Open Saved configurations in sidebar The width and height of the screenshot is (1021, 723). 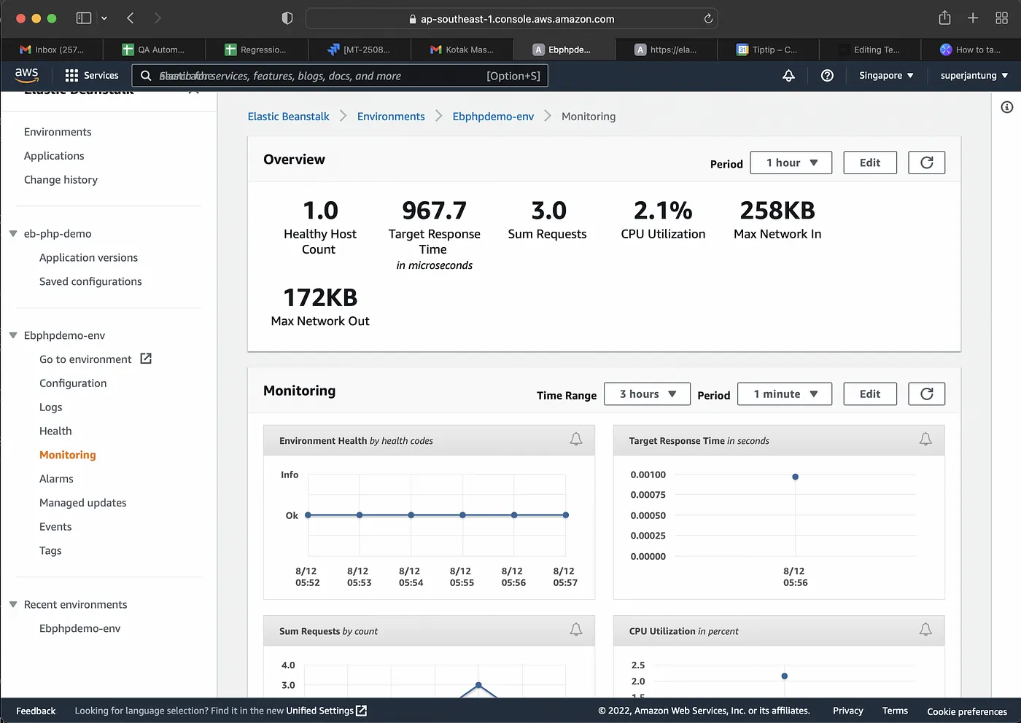(x=90, y=281)
